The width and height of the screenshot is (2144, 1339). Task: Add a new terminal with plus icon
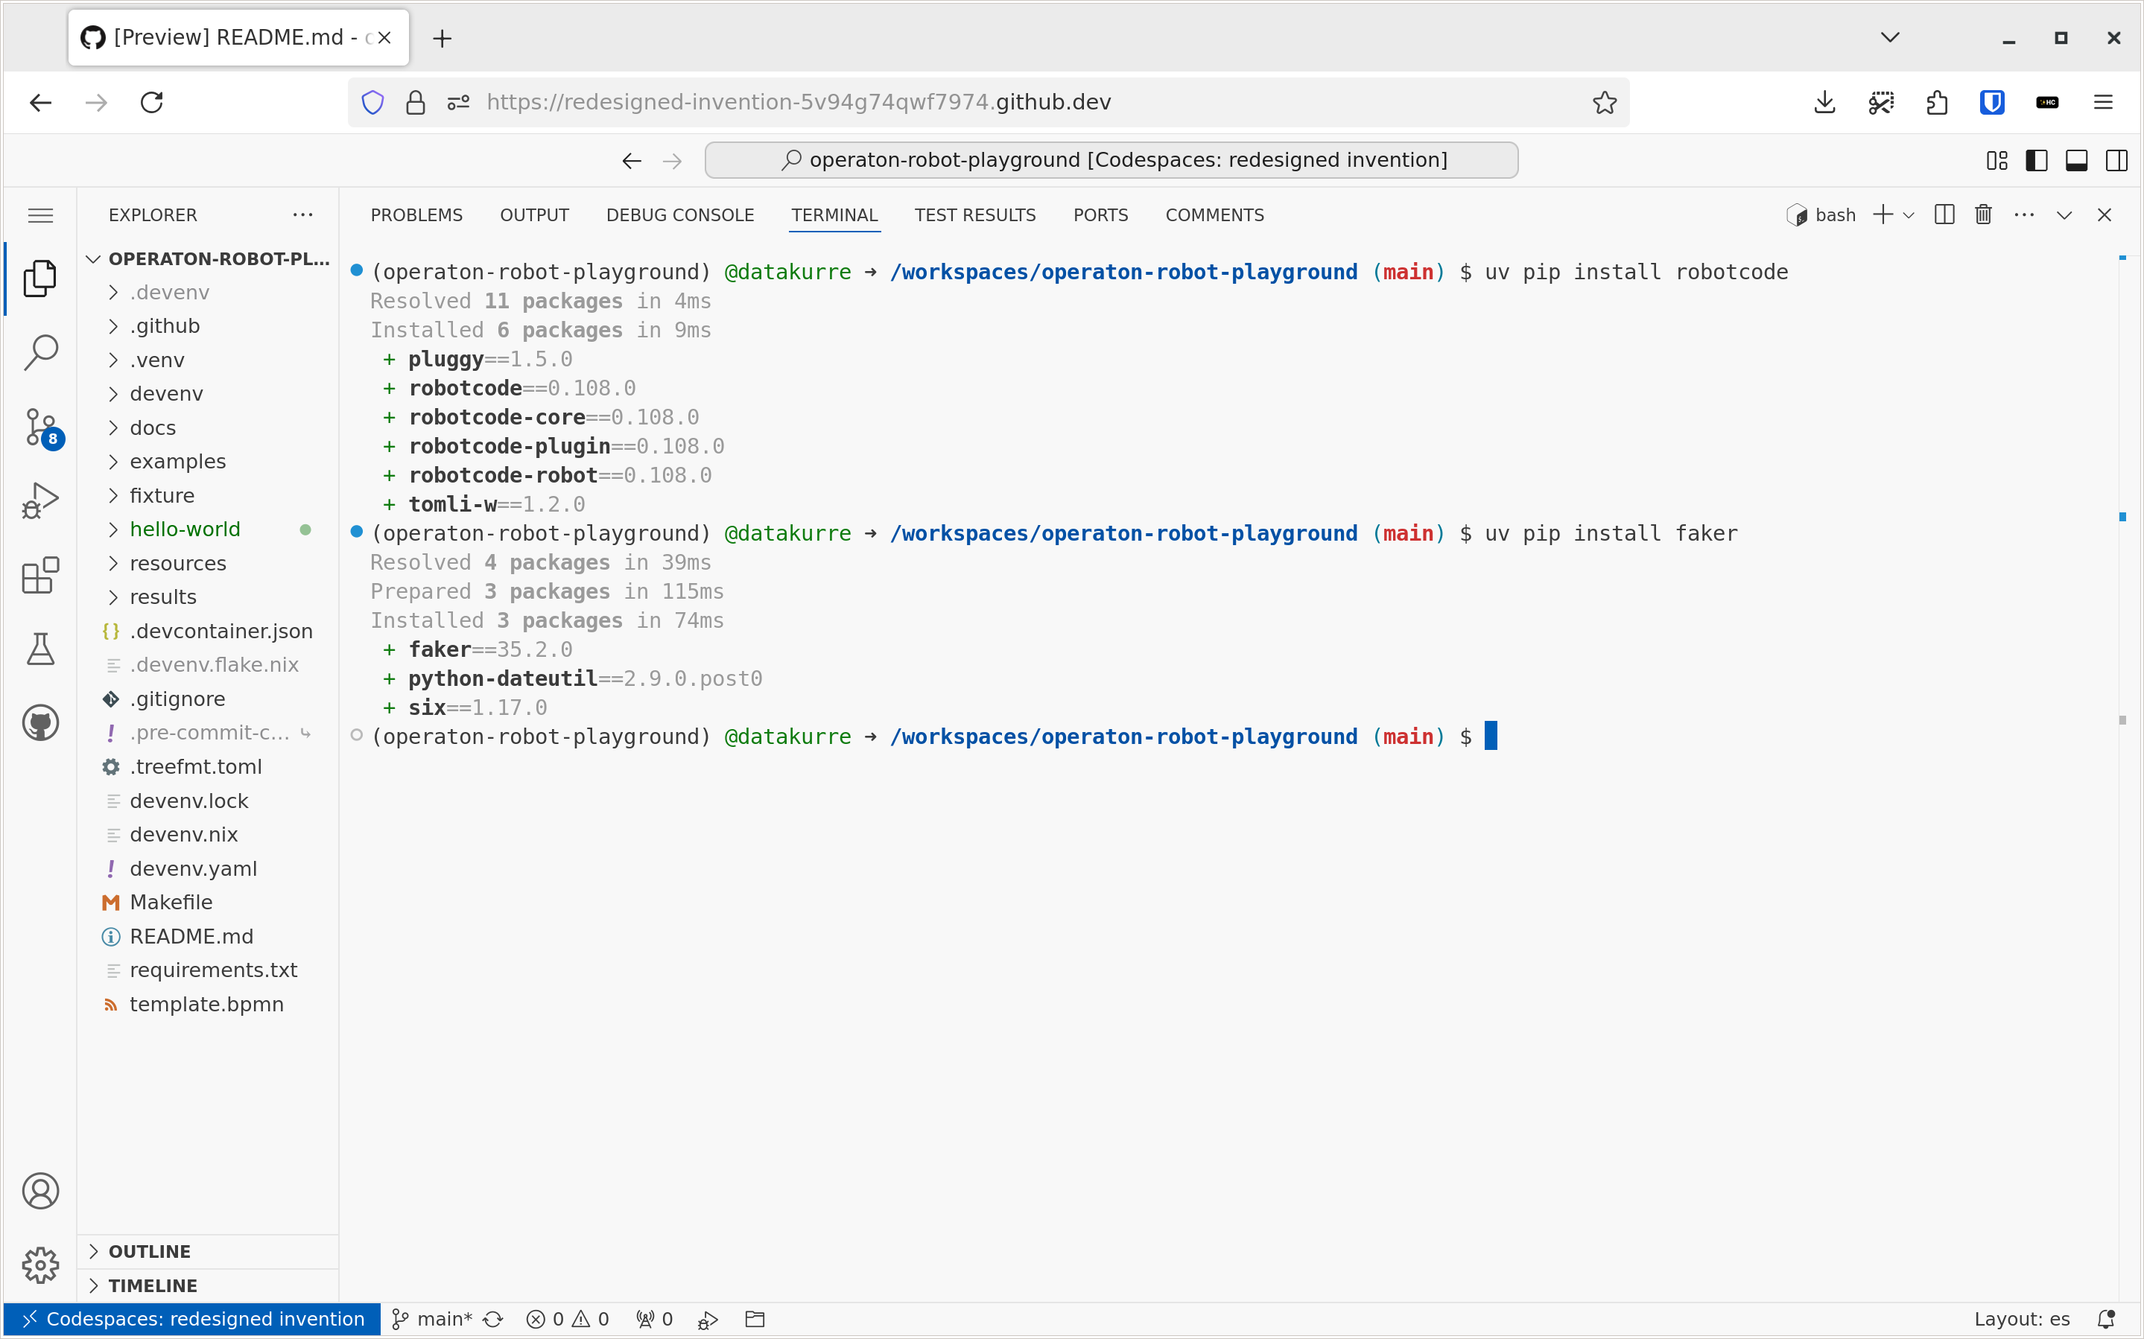click(1883, 215)
